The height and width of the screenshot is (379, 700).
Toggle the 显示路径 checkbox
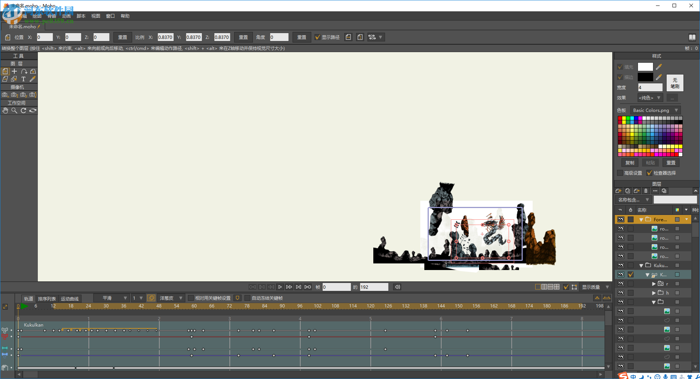point(318,37)
